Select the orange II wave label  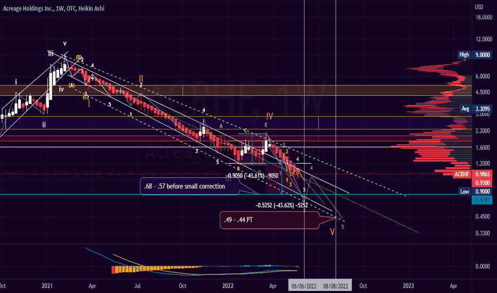(141, 78)
